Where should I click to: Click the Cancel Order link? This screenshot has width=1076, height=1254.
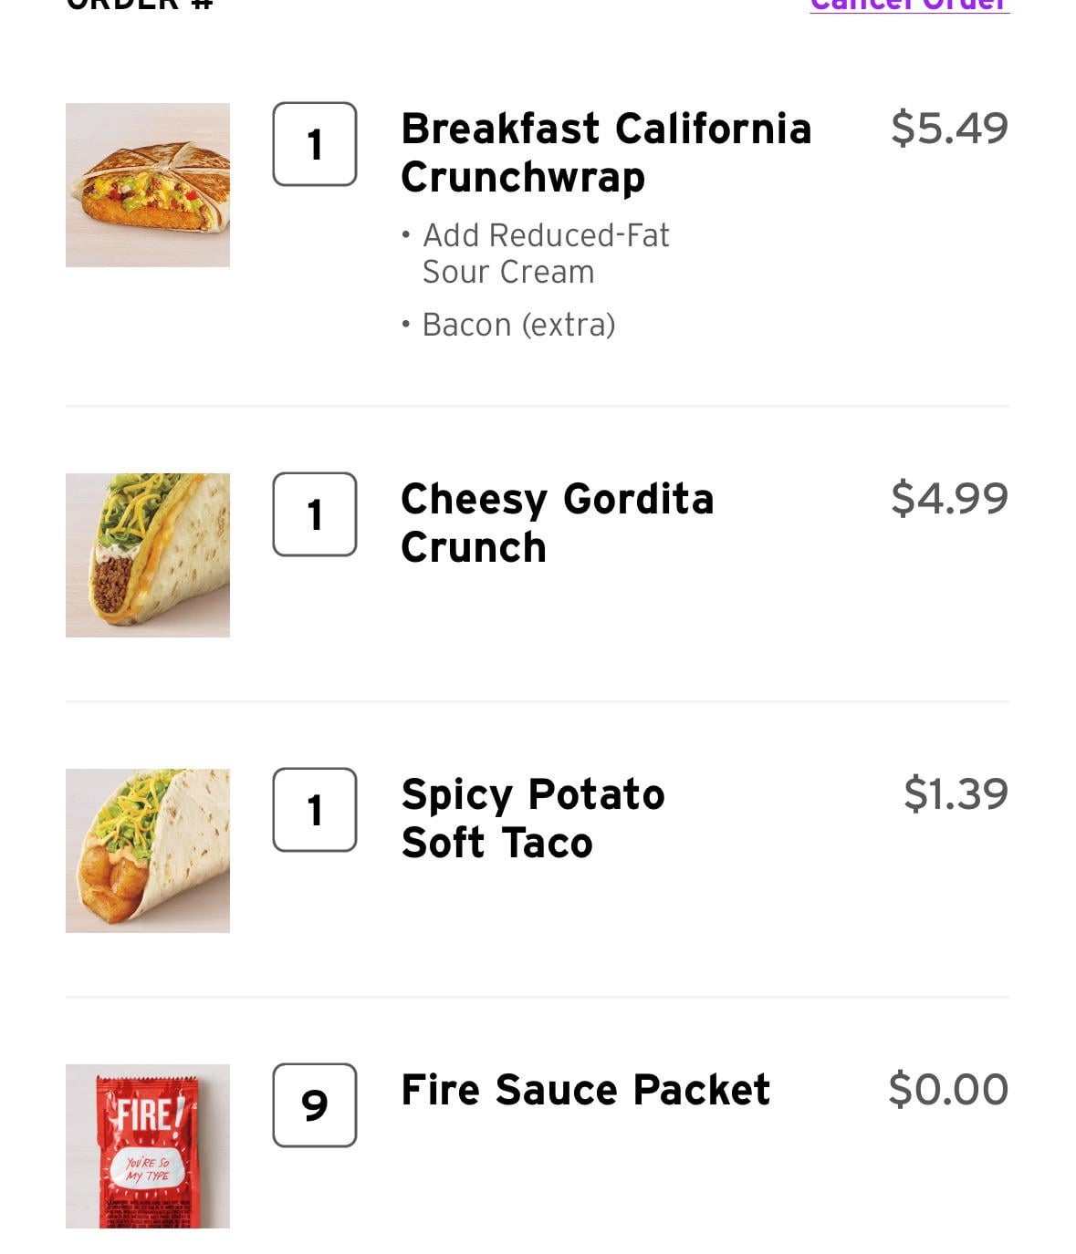[910, 5]
